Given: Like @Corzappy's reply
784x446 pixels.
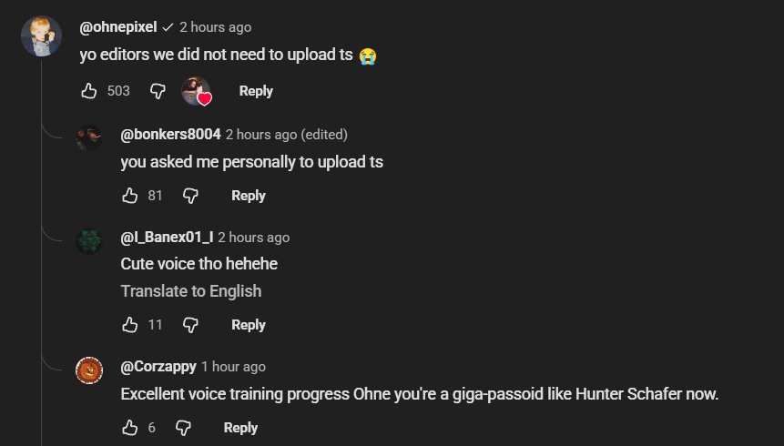Looking at the screenshot, I should tap(130, 428).
